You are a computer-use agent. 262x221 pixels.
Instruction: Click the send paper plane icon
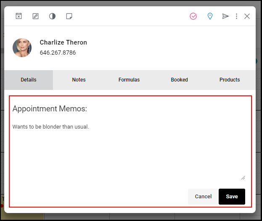225,16
